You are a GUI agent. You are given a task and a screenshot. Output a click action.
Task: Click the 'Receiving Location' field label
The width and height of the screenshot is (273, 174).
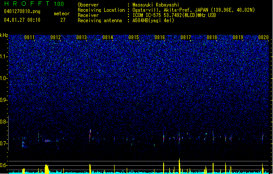(101, 10)
